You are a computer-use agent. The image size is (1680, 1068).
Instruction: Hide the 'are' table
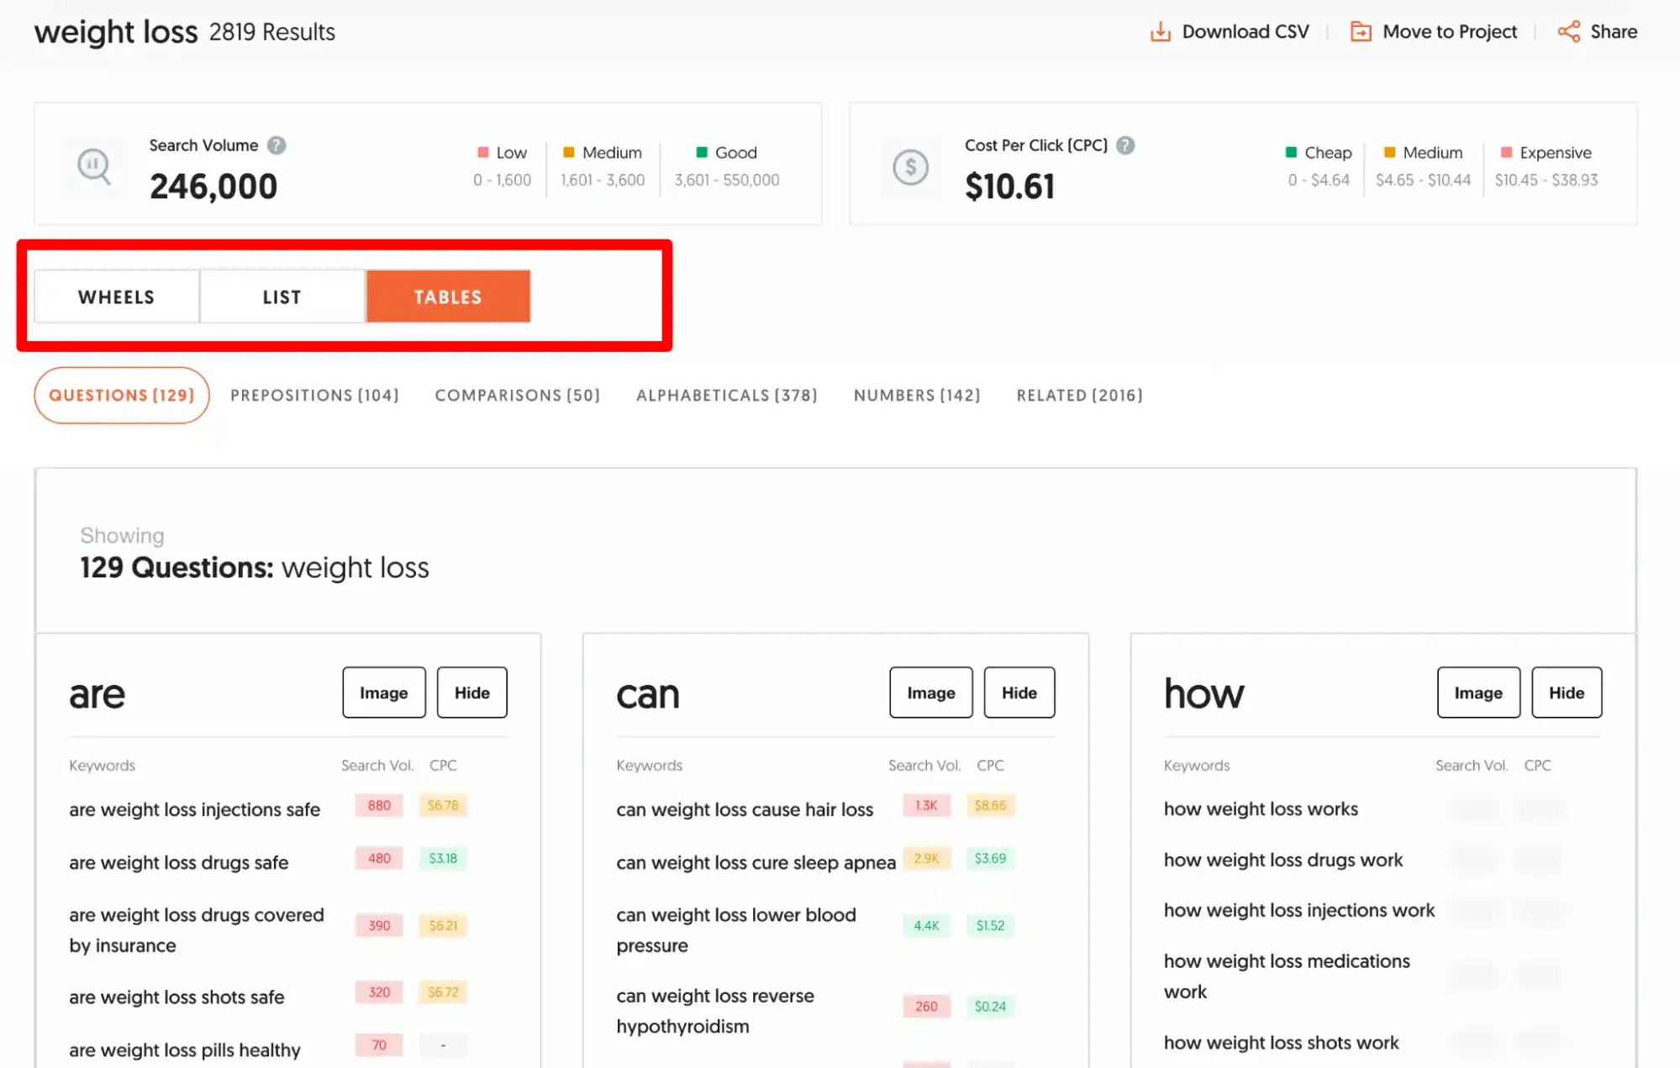pos(472,692)
